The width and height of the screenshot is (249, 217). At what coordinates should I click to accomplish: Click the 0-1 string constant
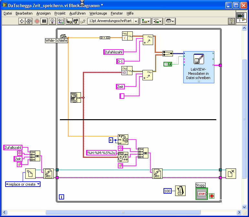click(120, 61)
